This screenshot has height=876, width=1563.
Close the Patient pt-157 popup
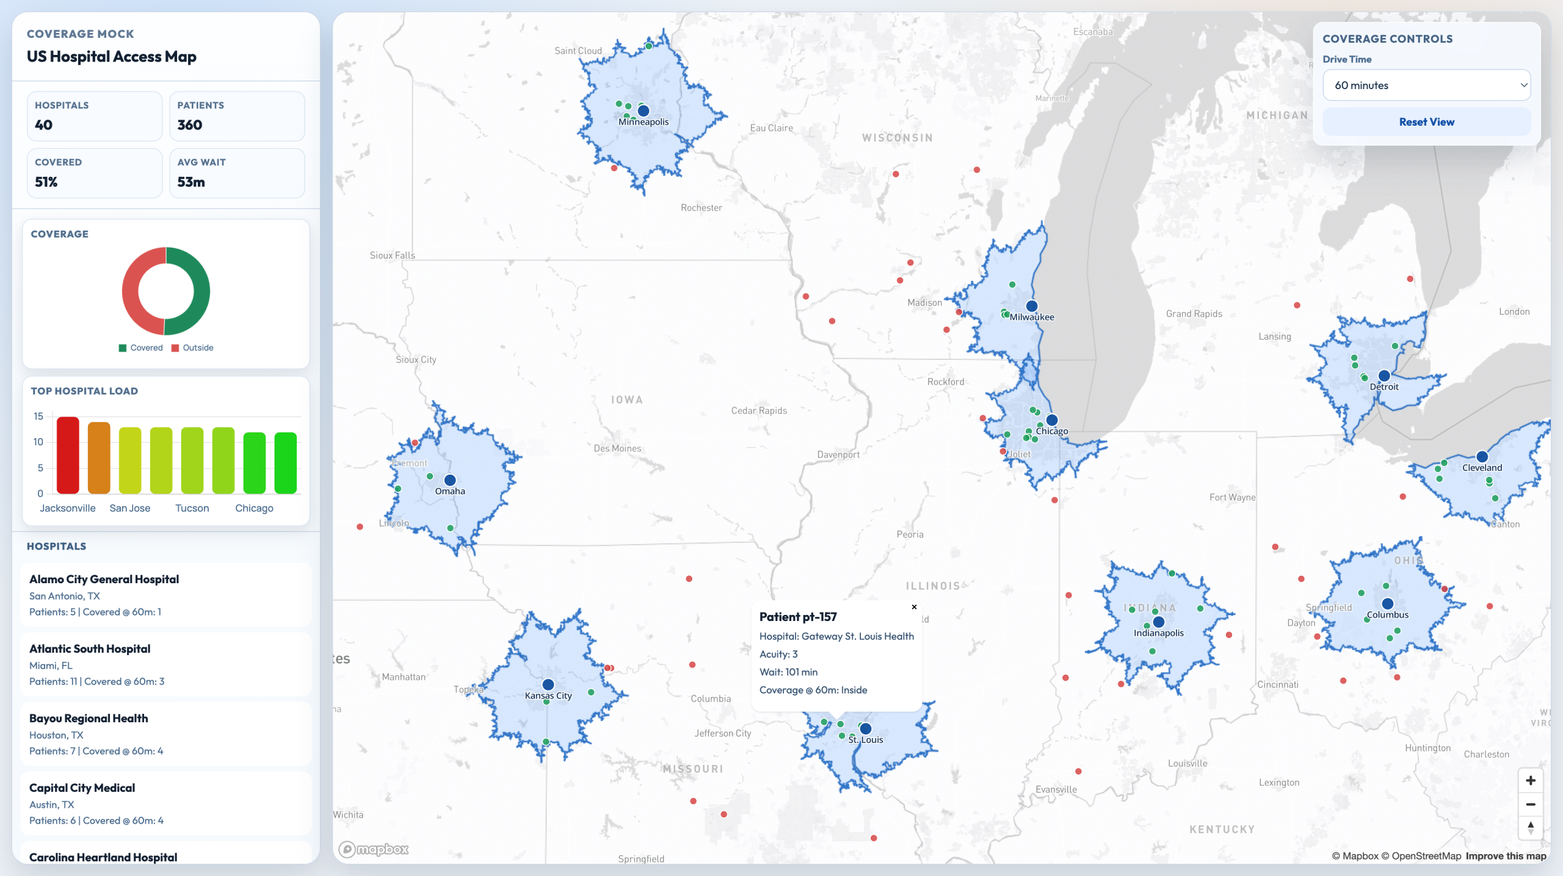click(914, 607)
